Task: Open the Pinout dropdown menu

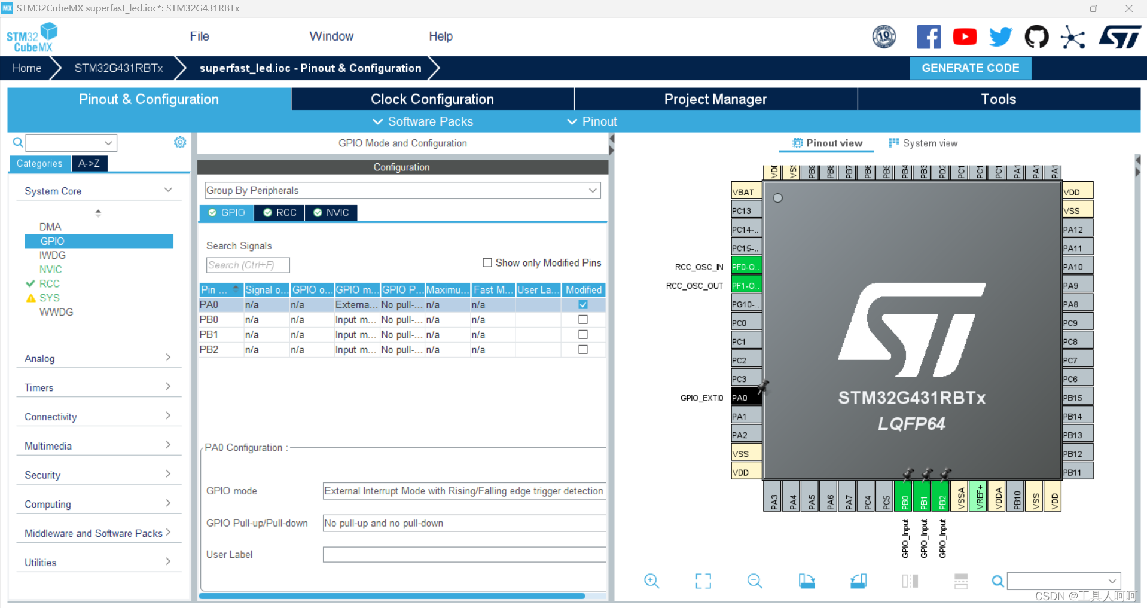Action: tap(592, 121)
